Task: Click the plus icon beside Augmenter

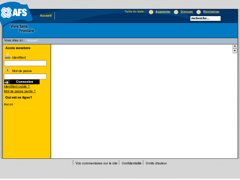Action: 151,12
